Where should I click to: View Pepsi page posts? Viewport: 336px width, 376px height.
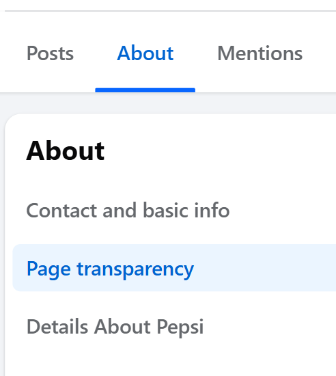click(50, 53)
